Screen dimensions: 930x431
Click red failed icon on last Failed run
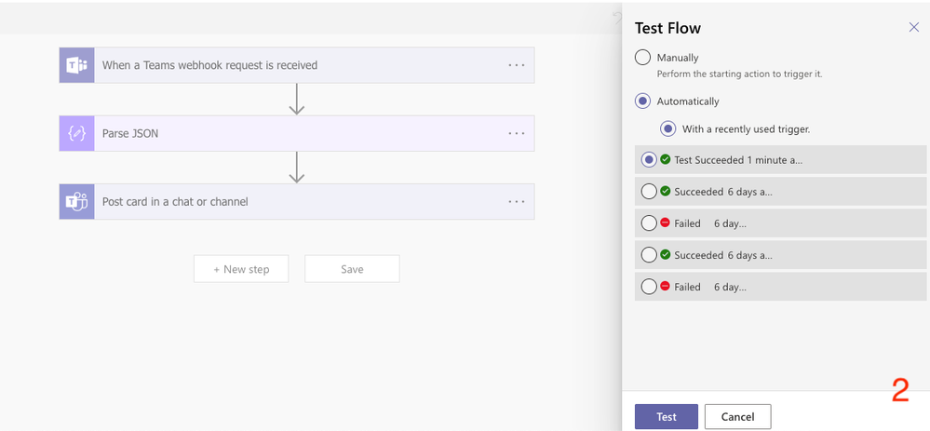pyautogui.click(x=665, y=286)
